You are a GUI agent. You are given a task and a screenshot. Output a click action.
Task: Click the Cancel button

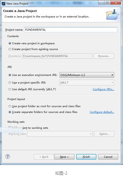(x=108, y=157)
